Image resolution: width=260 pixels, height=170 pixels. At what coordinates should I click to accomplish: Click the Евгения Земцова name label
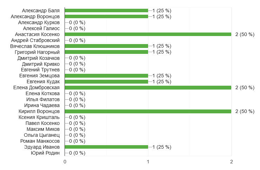(39, 76)
